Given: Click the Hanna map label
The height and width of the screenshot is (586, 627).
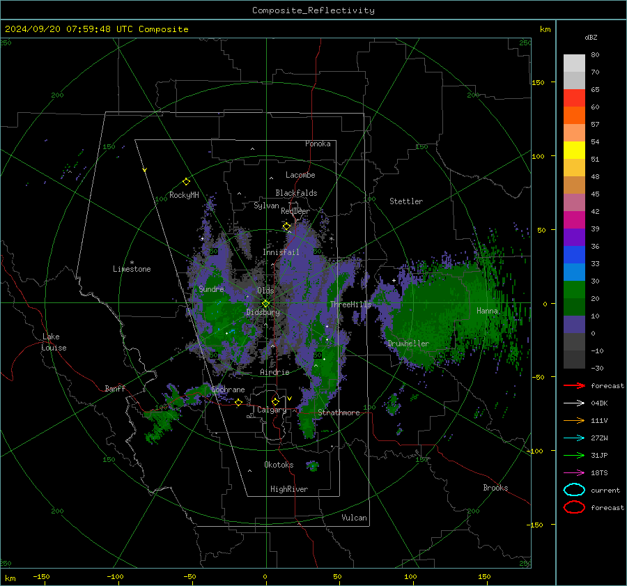Looking at the screenshot, I should point(487,311).
